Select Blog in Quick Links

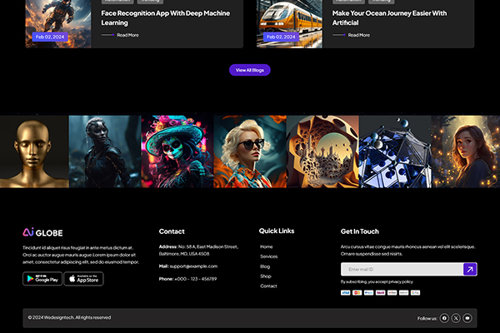[265, 266]
